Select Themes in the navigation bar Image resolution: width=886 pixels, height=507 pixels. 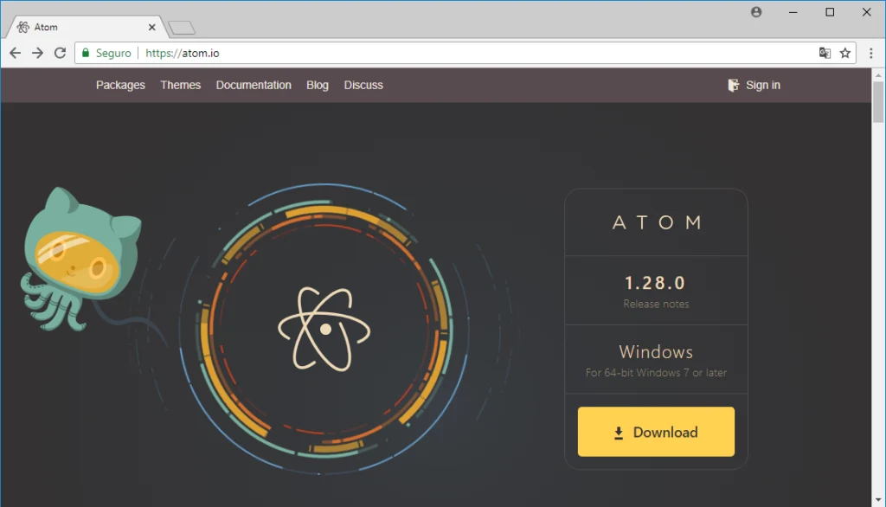pyautogui.click(x=180, y=84)
